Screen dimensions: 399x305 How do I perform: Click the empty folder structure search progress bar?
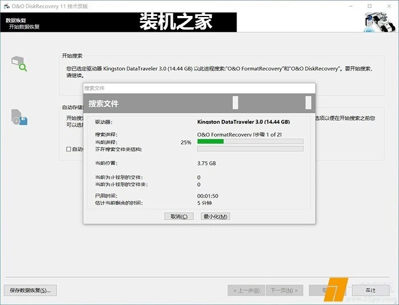pos(250,149)
